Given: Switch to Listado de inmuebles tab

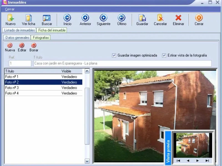Looking at the screenshot, I should pyautogui.click(x=19, y=30).
